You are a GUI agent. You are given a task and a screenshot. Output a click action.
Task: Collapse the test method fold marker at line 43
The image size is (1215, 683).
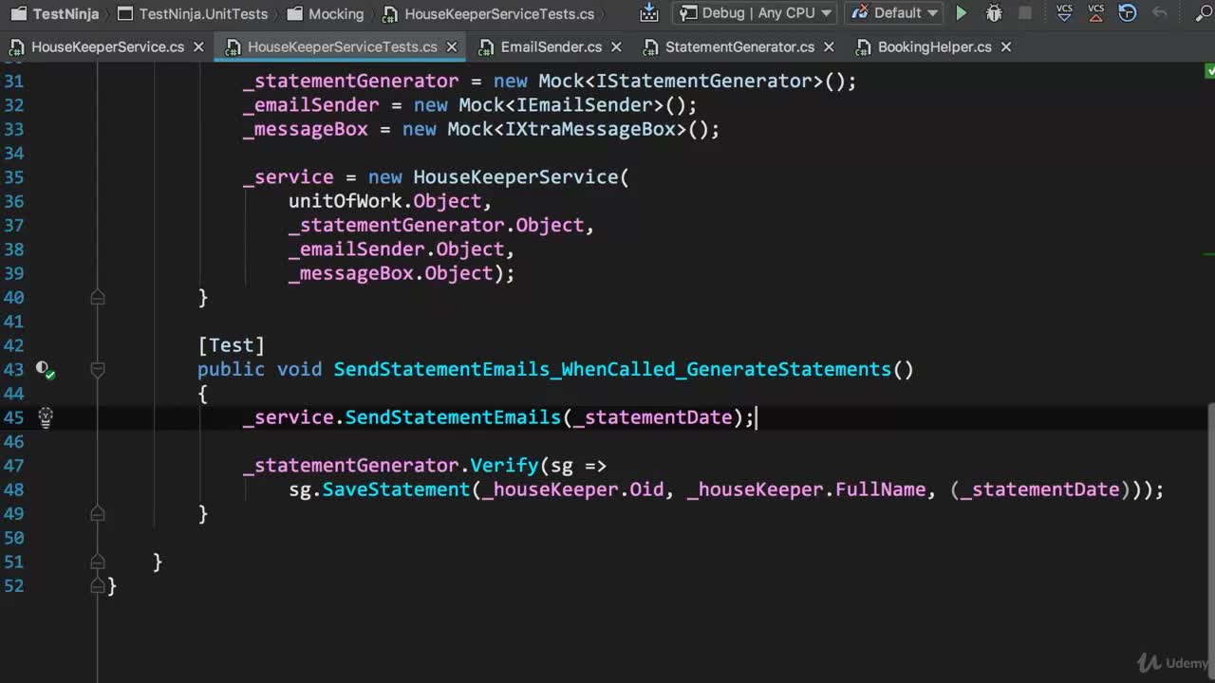97,369
